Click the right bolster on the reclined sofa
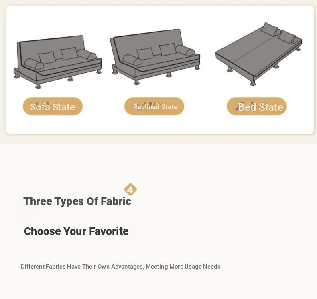This screenshot has height=299, width=317. click(185, 50)
